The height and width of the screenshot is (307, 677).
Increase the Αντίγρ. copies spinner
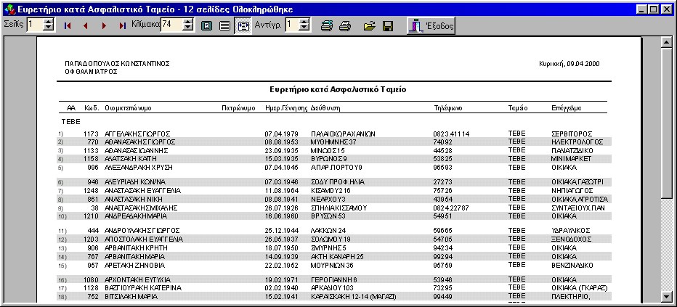[305, 22]
